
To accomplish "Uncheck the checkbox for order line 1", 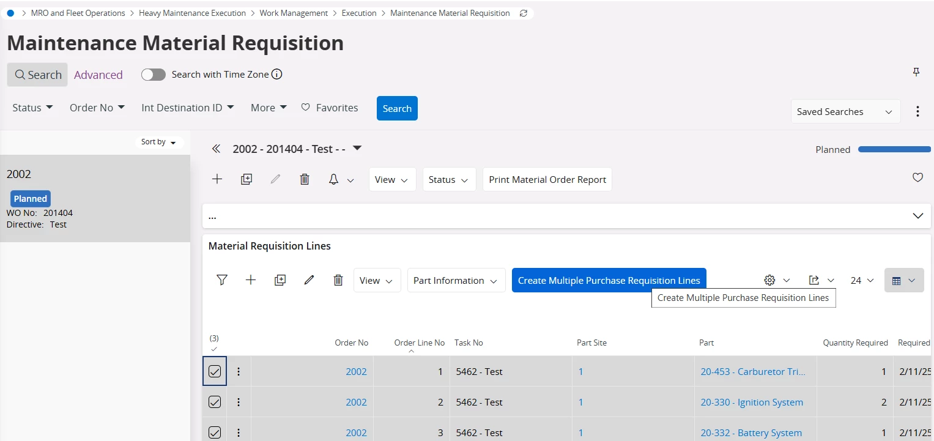I will (215, 371).
